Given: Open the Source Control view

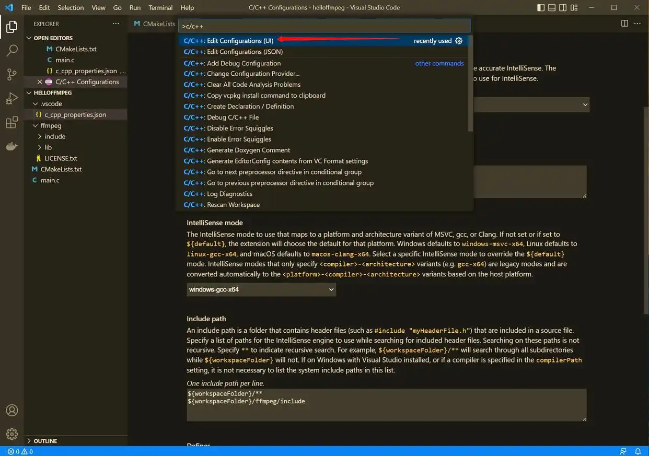Looking at the screenshot, I should point(11,74).
